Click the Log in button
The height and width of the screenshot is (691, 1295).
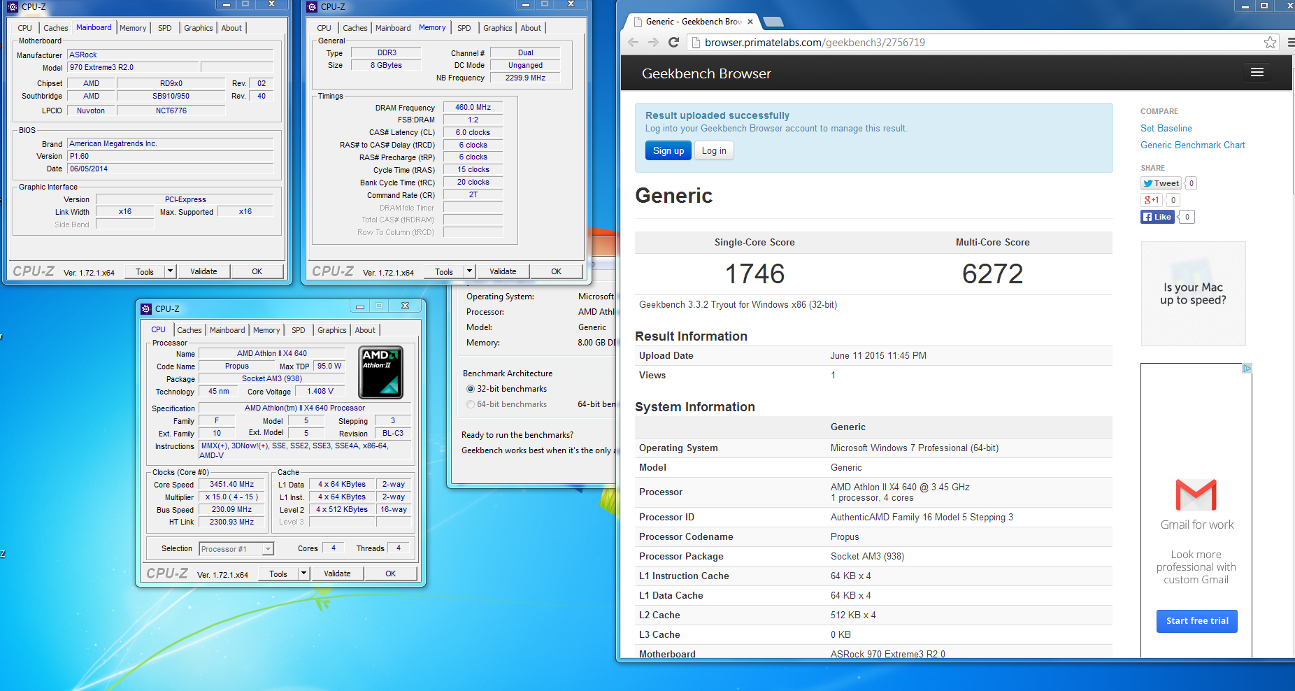click(714, 150)
